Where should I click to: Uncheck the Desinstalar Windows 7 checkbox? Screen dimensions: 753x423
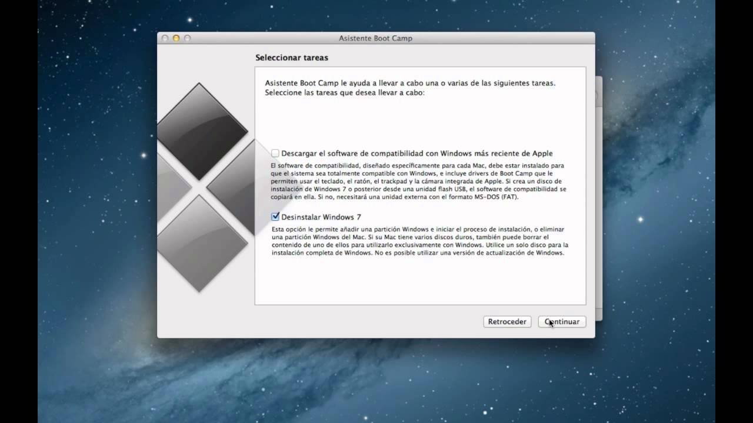[275, 217]
